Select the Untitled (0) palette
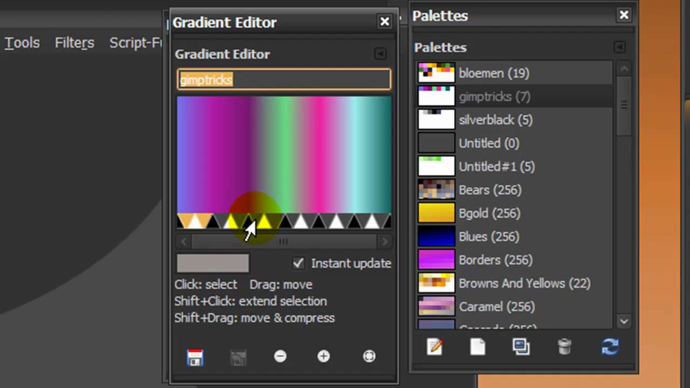This screenshot has width=690, height=388. tap(515, 143)
